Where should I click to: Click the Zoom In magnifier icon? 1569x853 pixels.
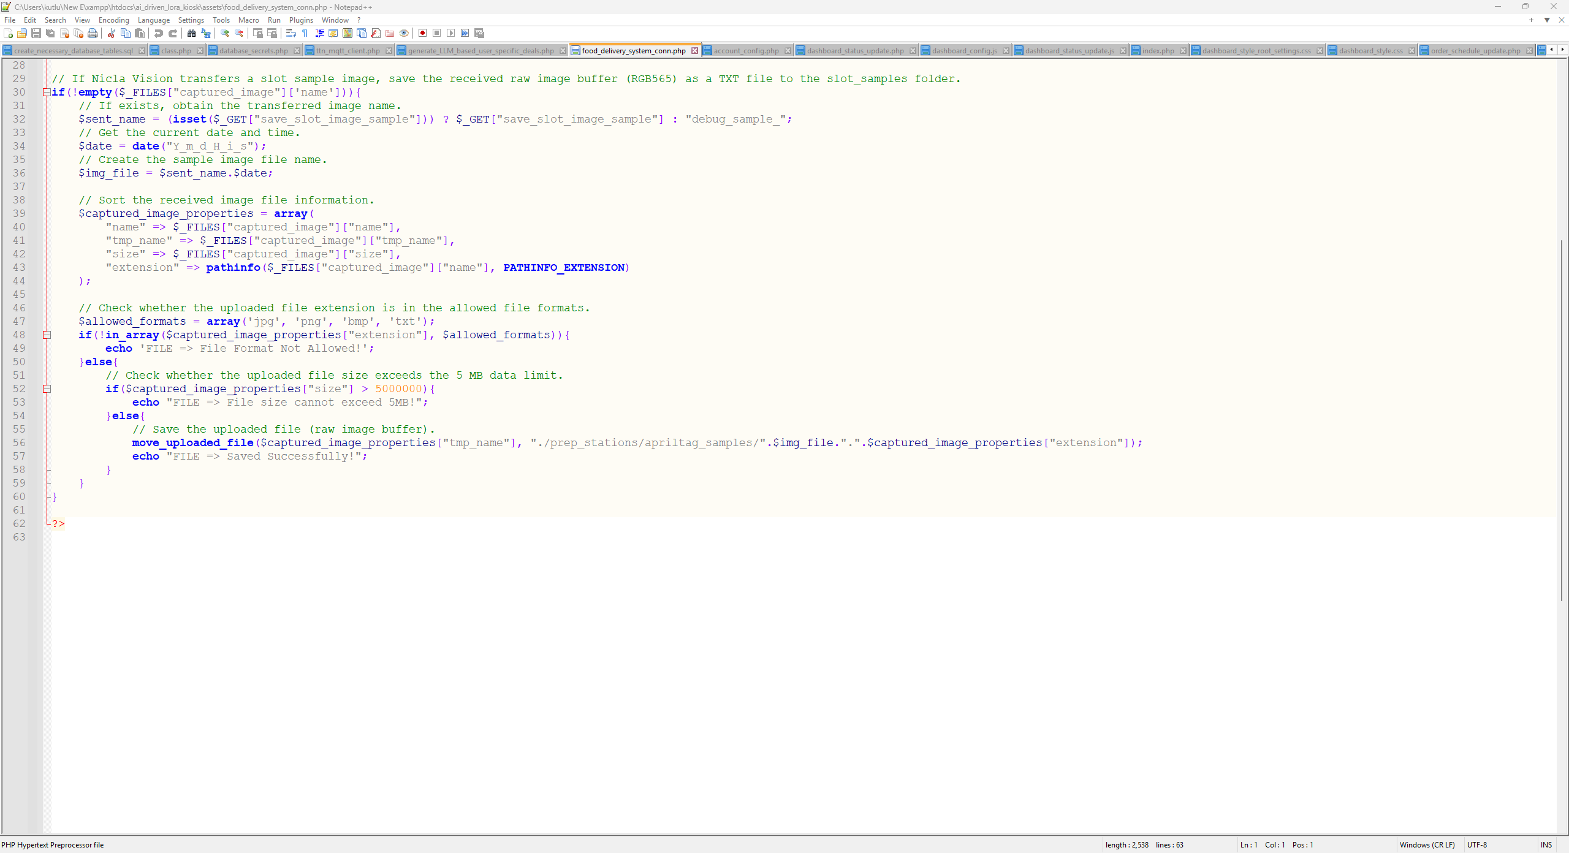tap(225, 33)
